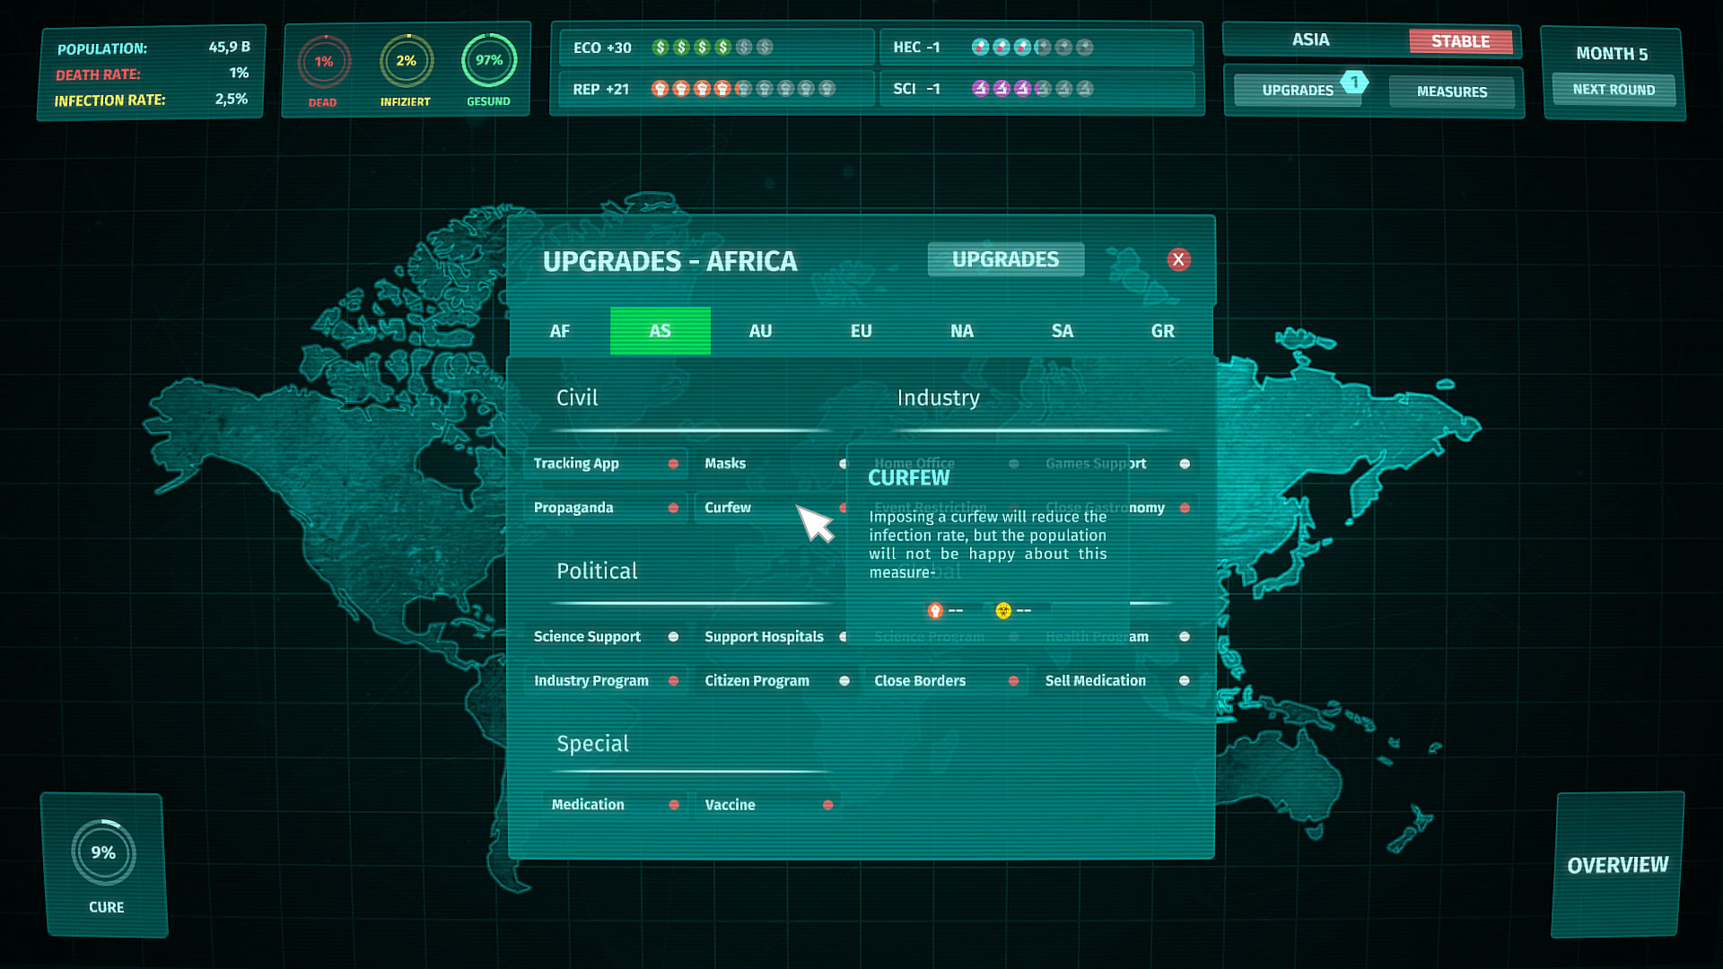
Task: Select the EU continent tab
Action: [x=861, y=331]
